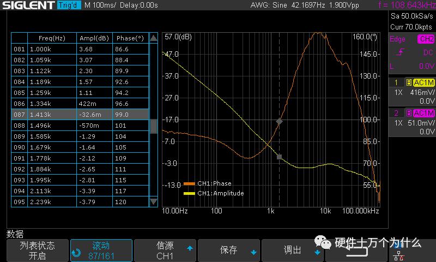Click the M 100ms/ timebase readout
Image resolution: width=436 pixels, height=262 pixels.
pos(100,5)
